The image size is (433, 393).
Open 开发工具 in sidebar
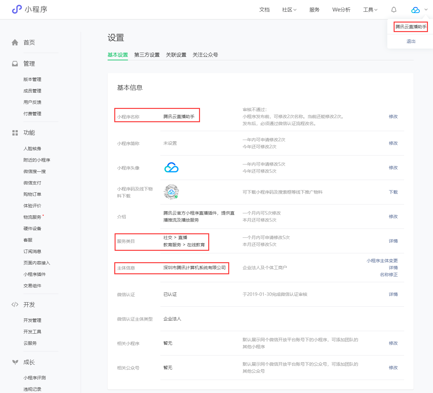click(x=32, y=332)
